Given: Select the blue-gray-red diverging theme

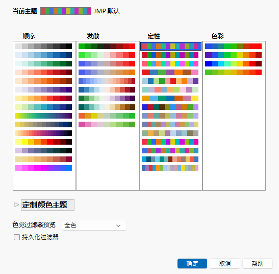Looking at the screenshot, I should point(107,64).
